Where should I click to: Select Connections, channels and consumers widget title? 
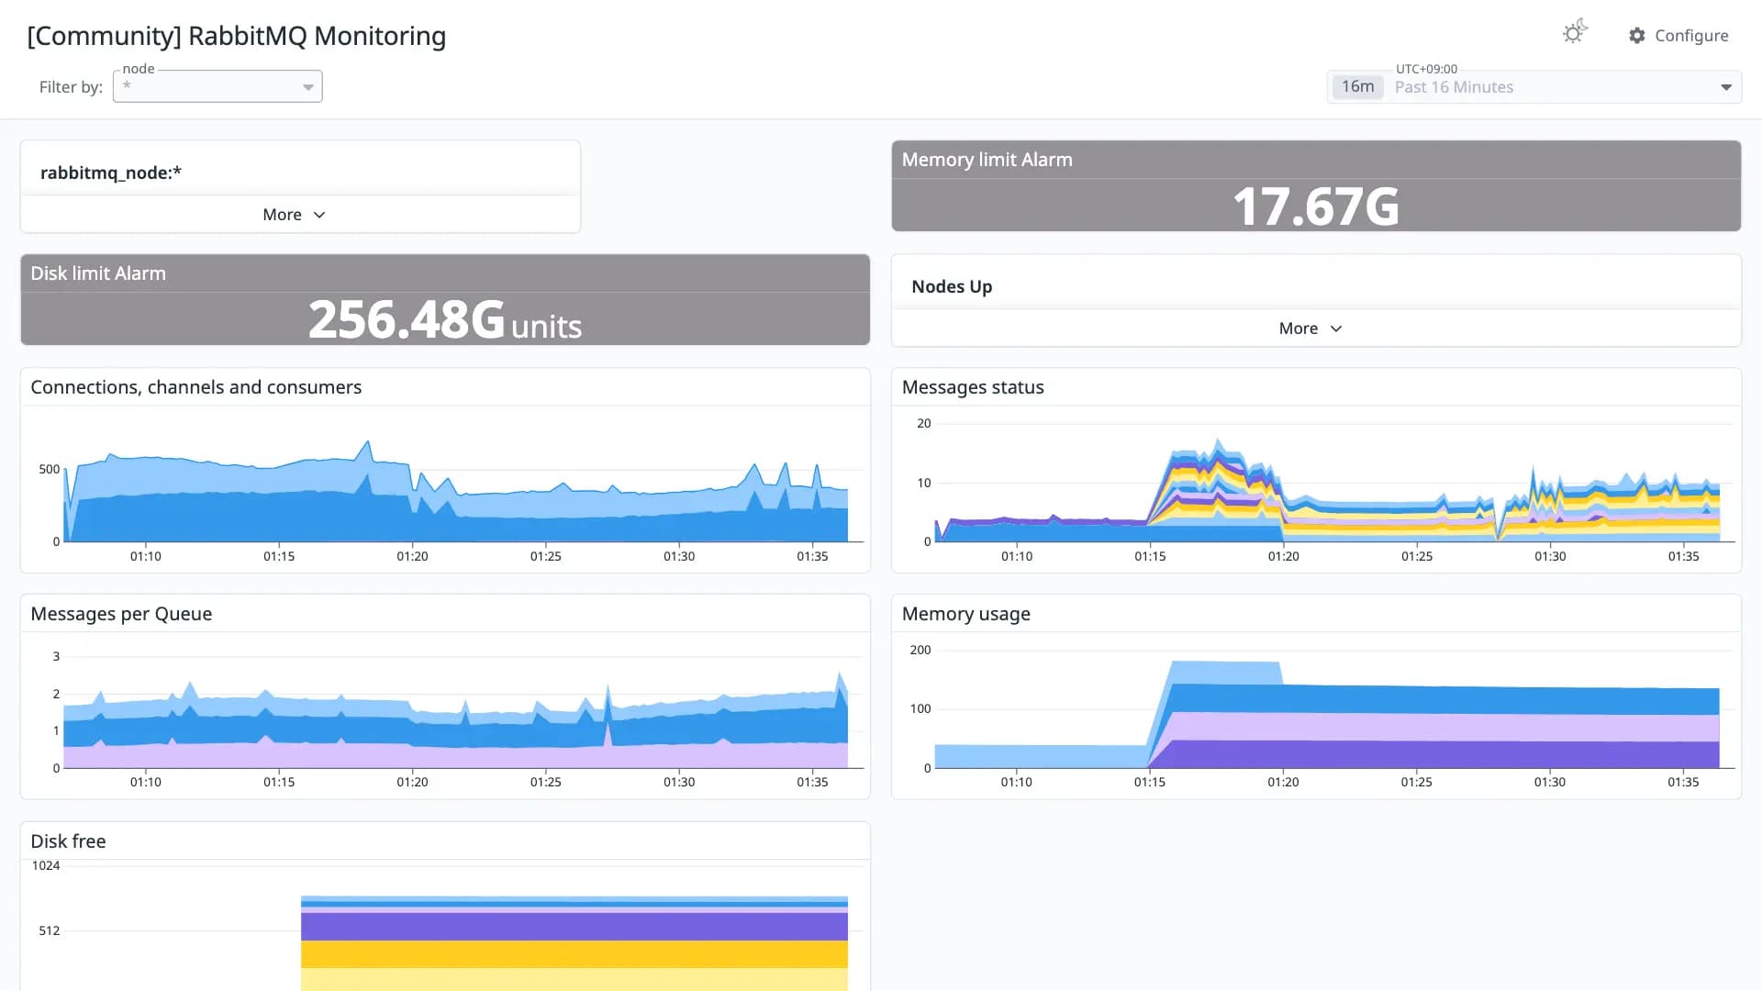click(195, 387)
